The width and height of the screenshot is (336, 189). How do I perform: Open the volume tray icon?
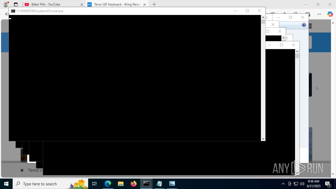[302, 184]
